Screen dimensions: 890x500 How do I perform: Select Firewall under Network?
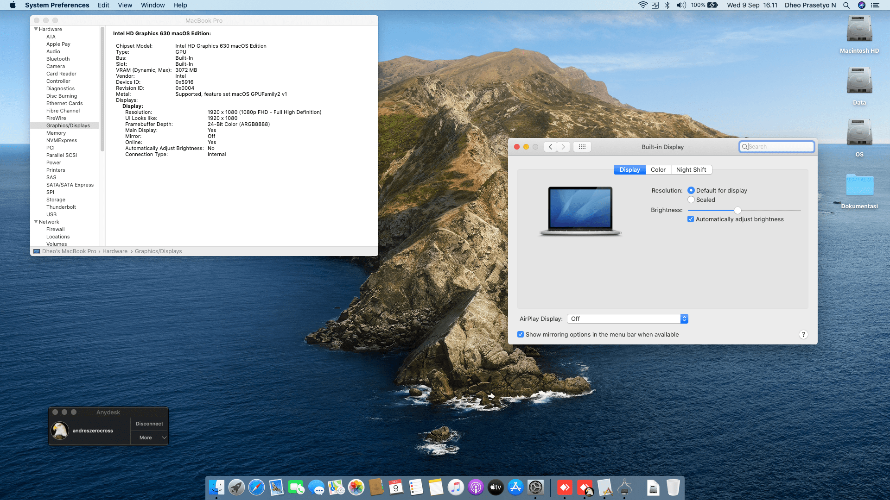[x=56, y=229]
